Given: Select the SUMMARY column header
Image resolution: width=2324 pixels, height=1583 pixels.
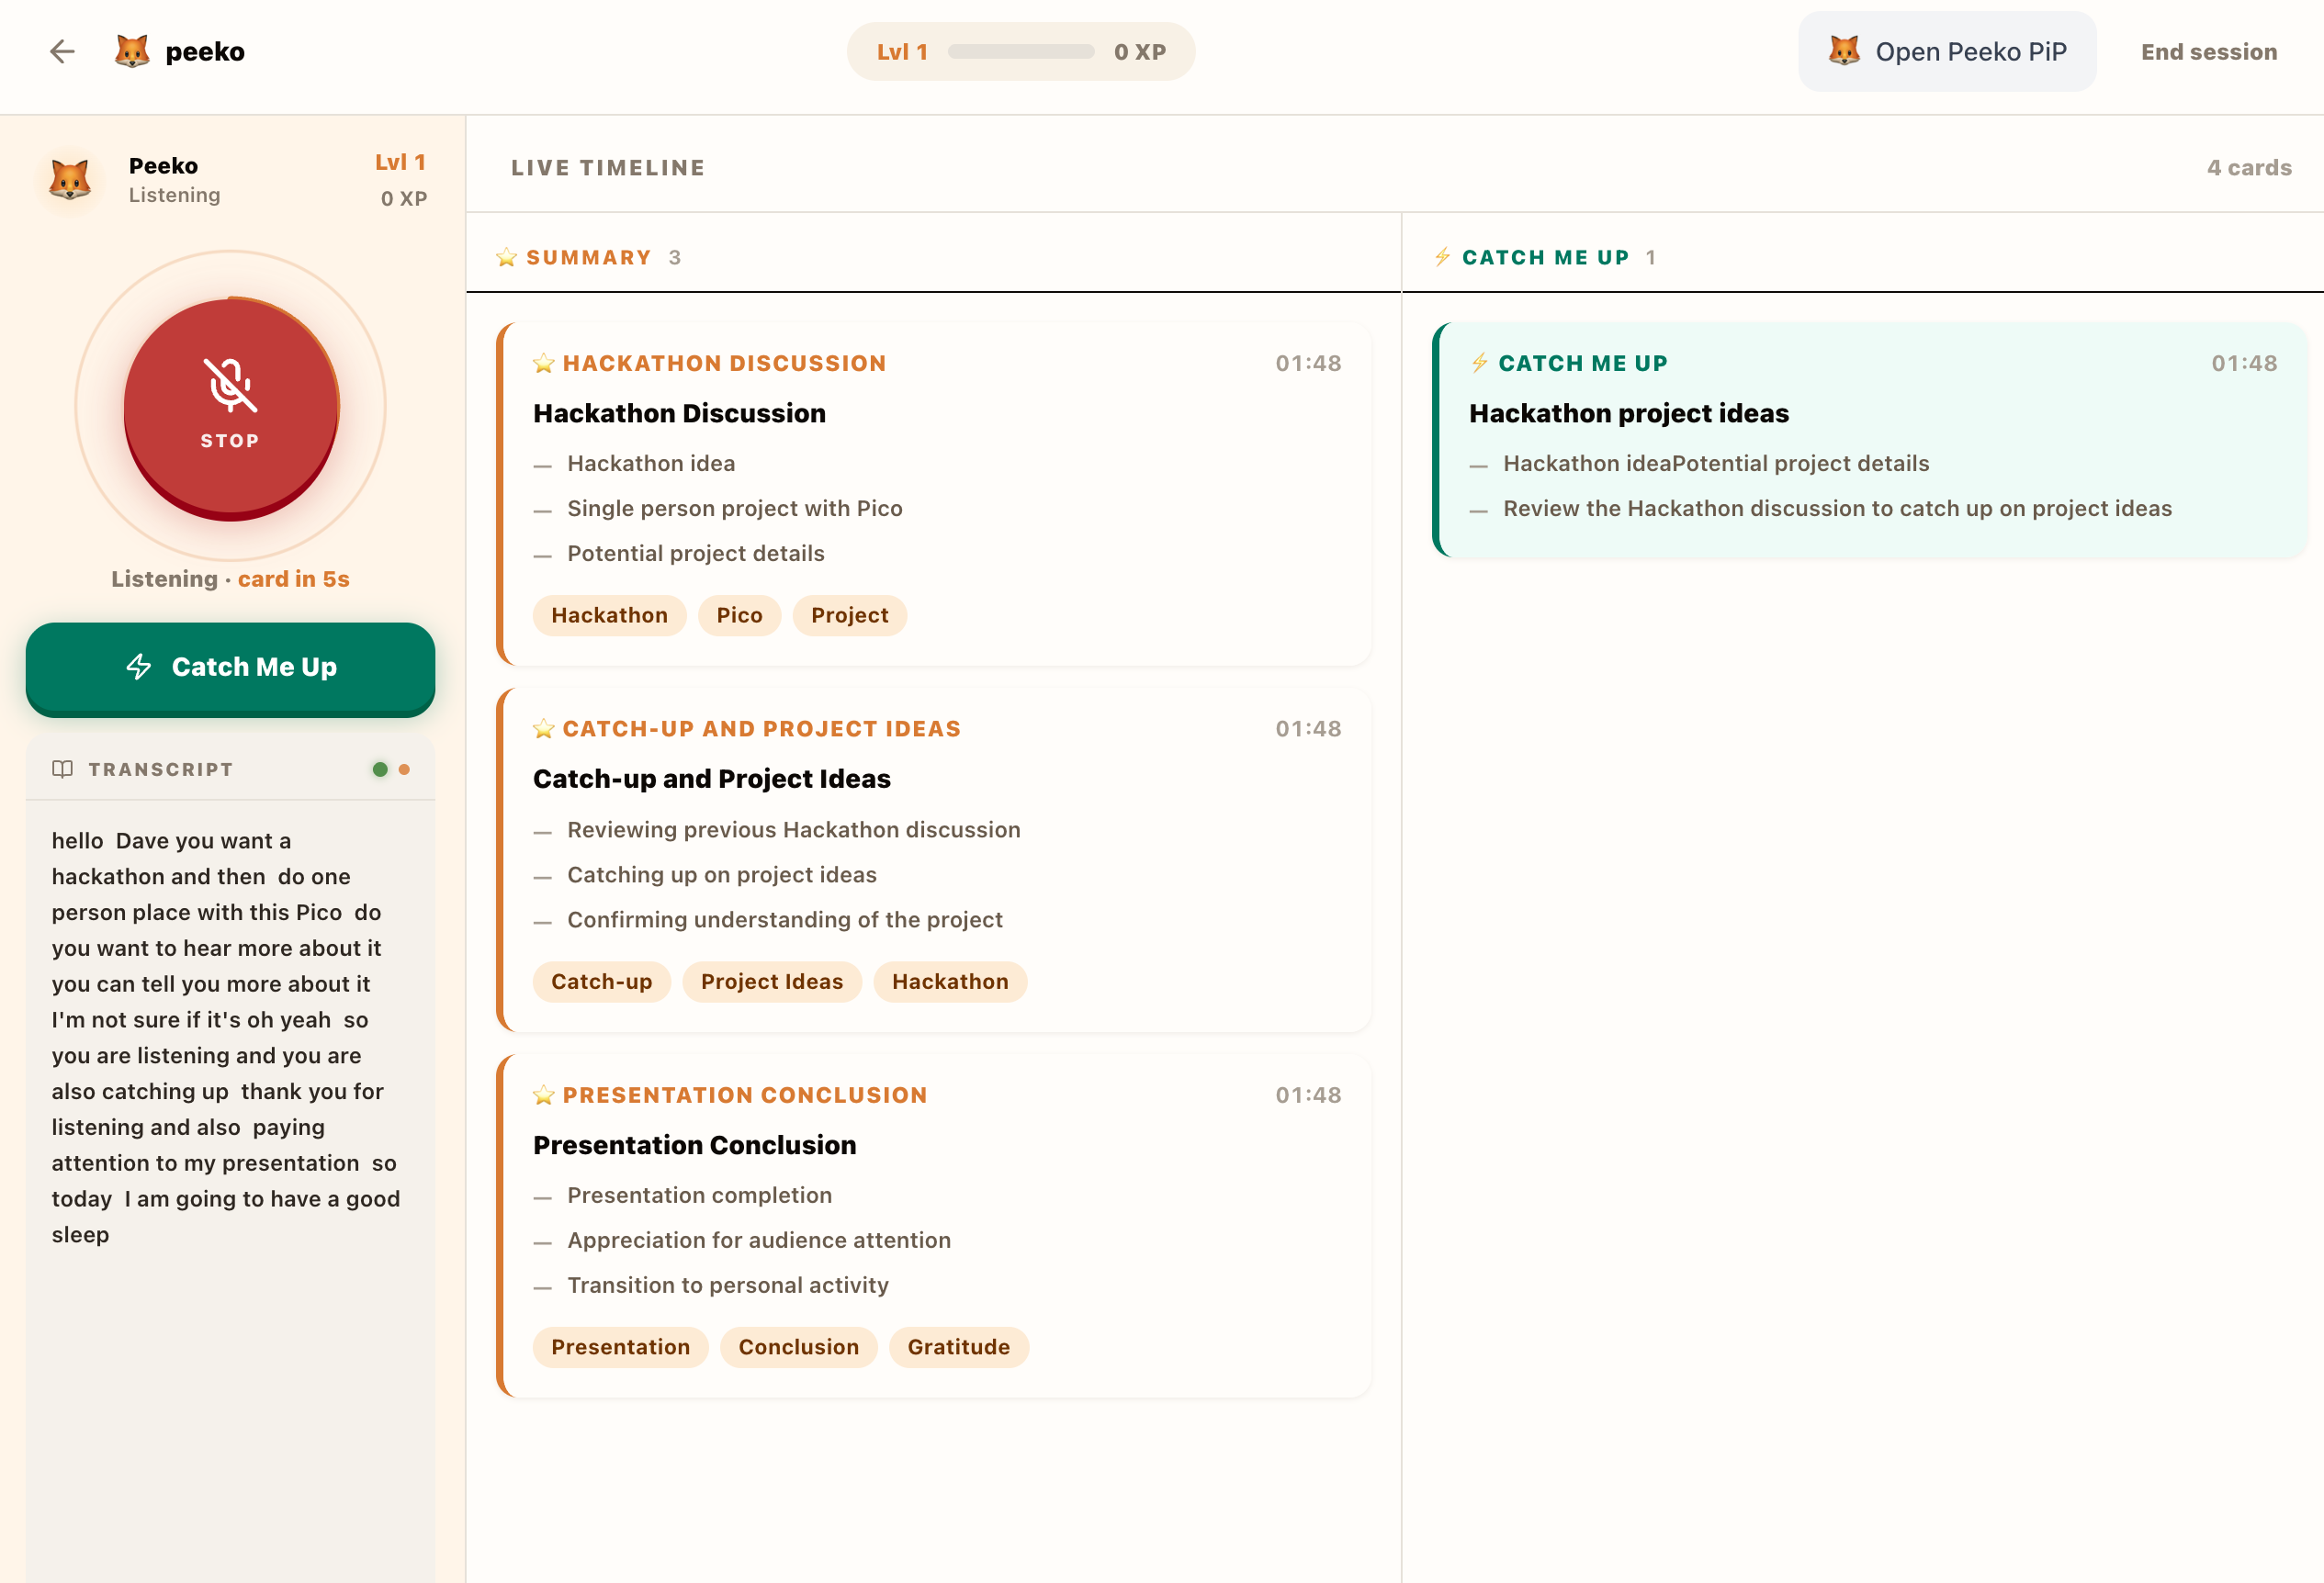Looking at the screenshot, I should coord(589,258).
